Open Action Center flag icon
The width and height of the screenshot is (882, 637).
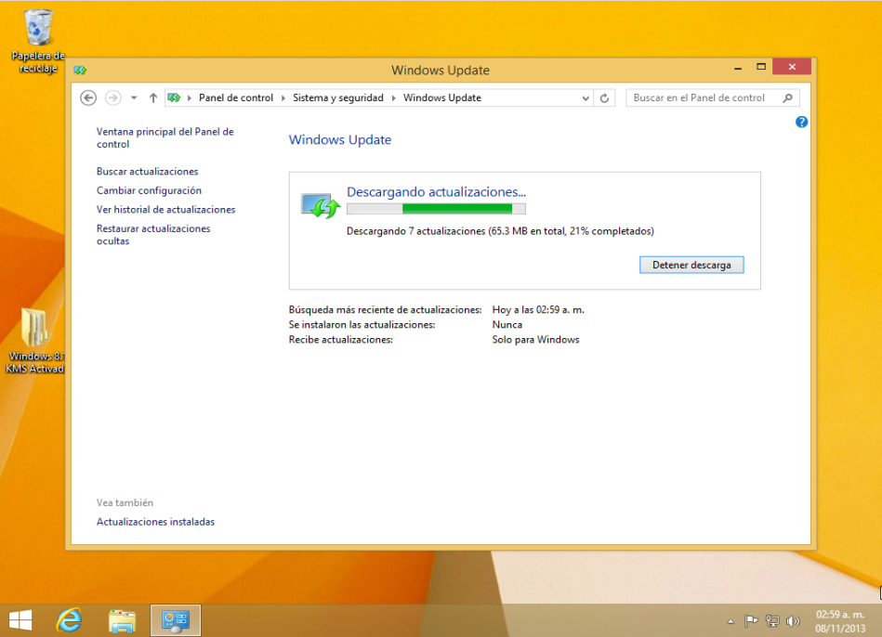(751, 621)
